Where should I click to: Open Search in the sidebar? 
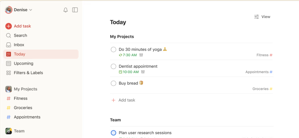point(20,35)
